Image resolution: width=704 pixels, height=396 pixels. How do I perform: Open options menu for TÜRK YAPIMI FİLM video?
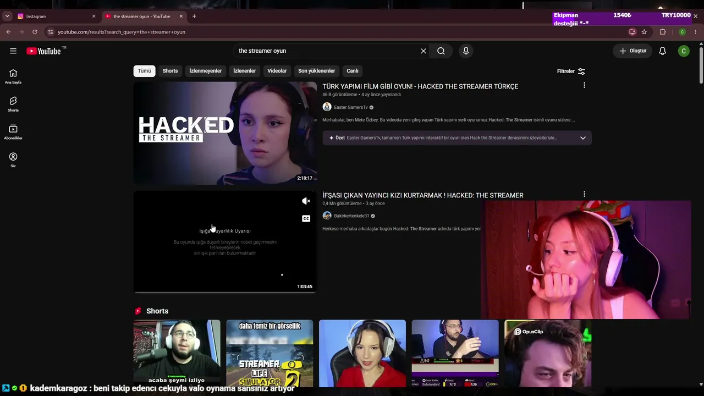point(584,85)
